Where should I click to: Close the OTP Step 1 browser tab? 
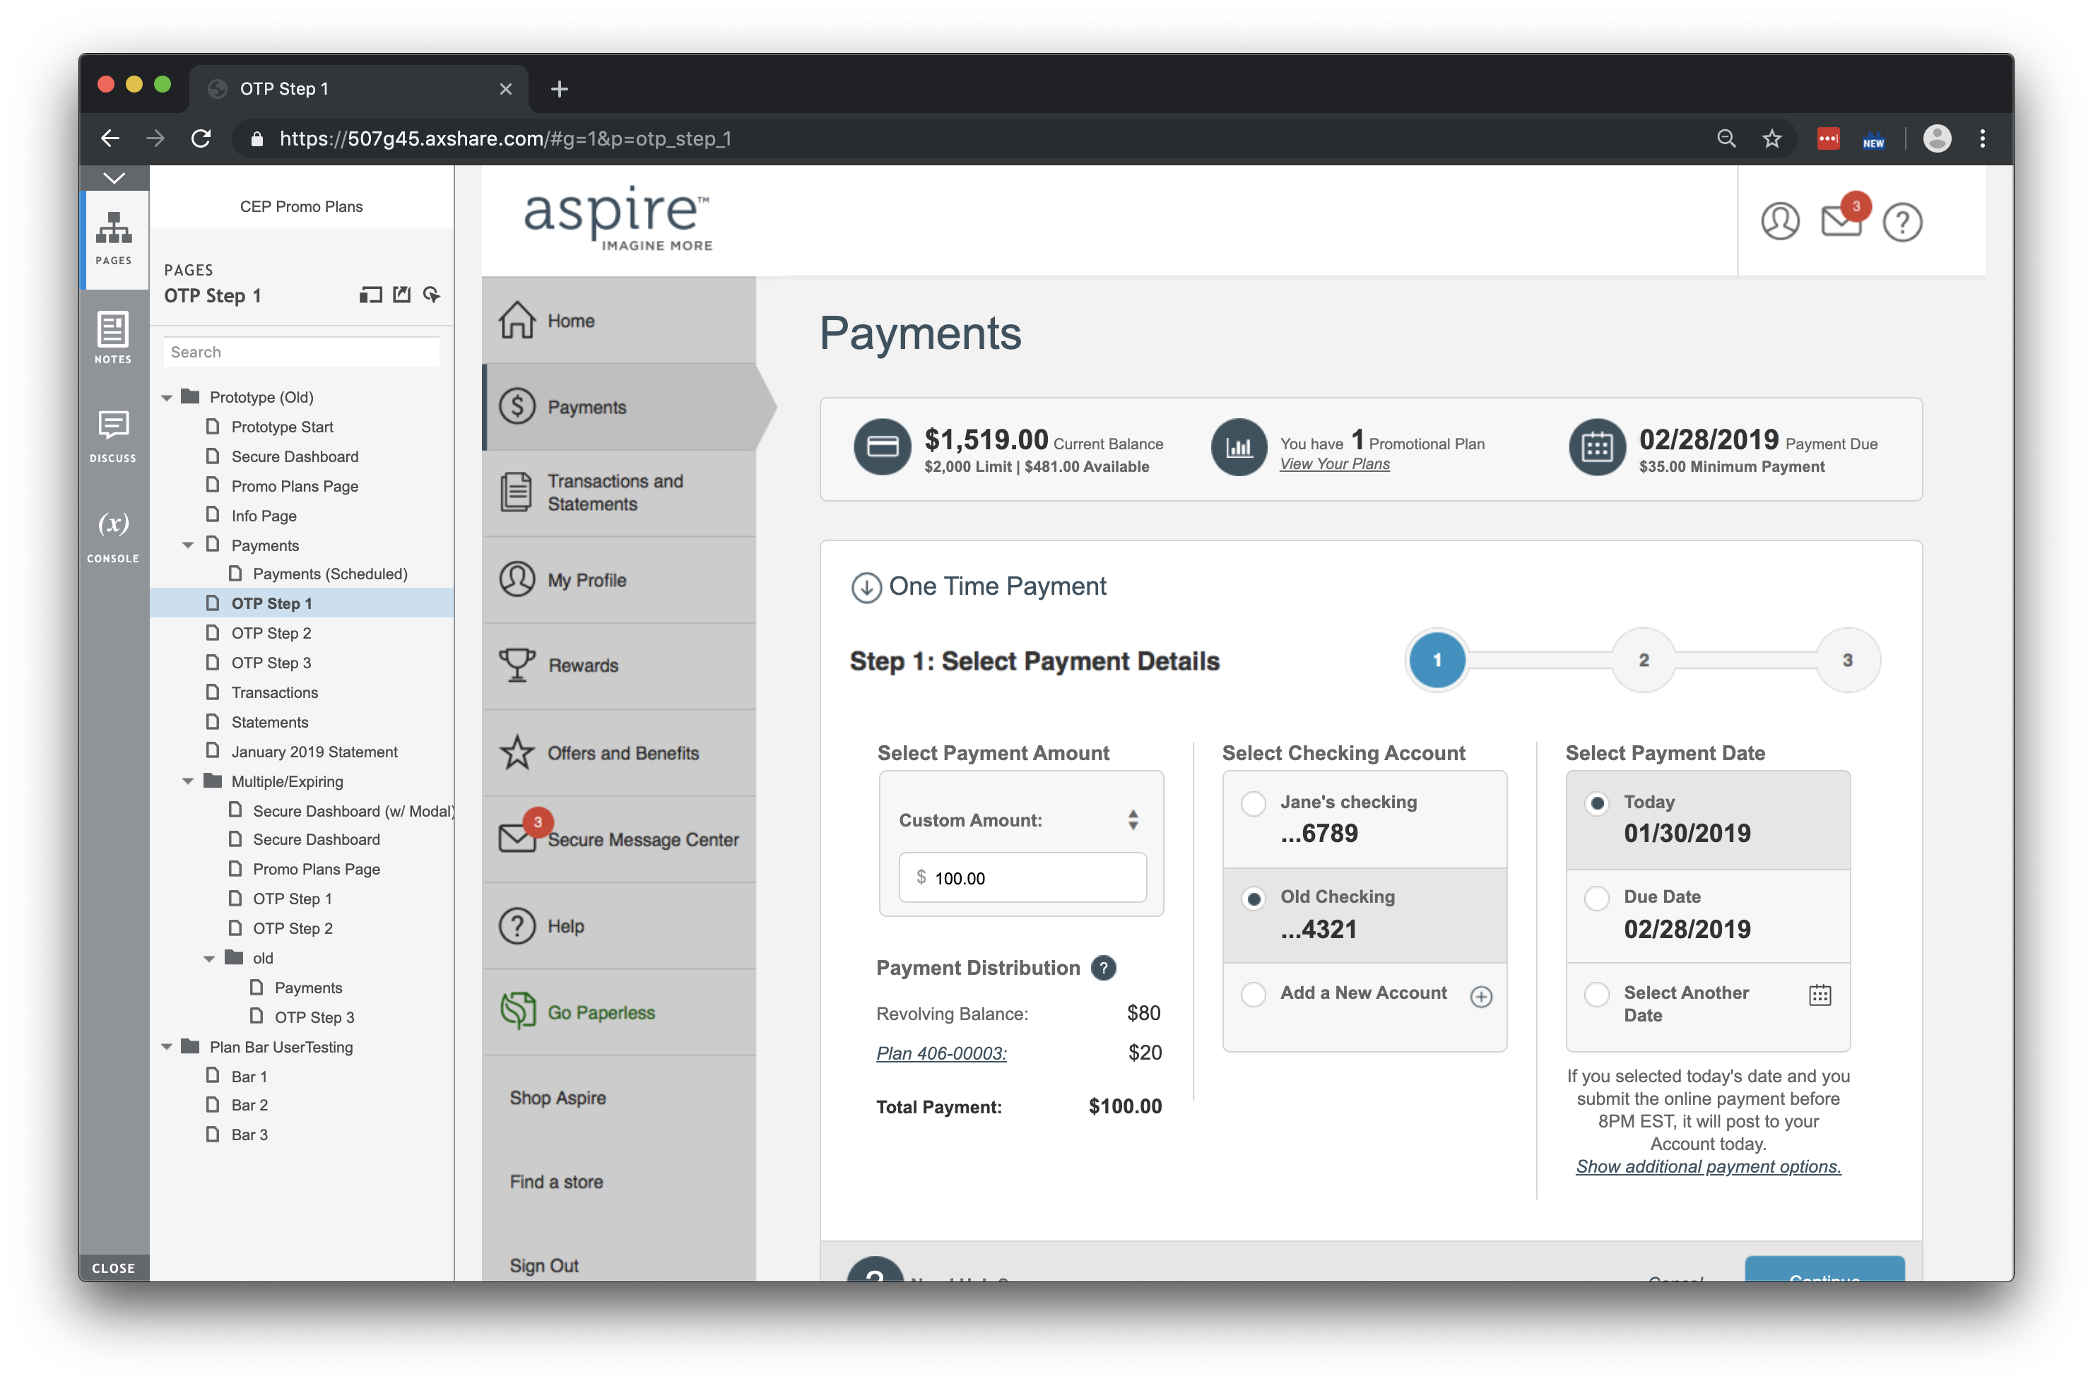pyautogui.click(x=506, y=89)
